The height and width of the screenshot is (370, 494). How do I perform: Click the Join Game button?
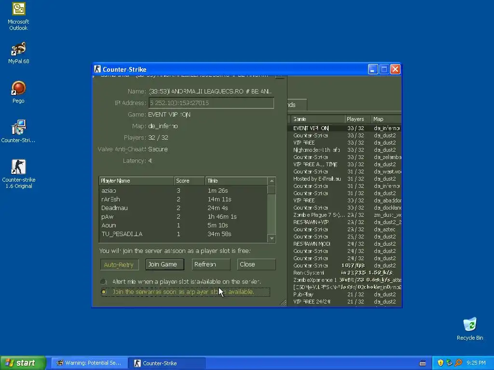click(x=165, y=264)
